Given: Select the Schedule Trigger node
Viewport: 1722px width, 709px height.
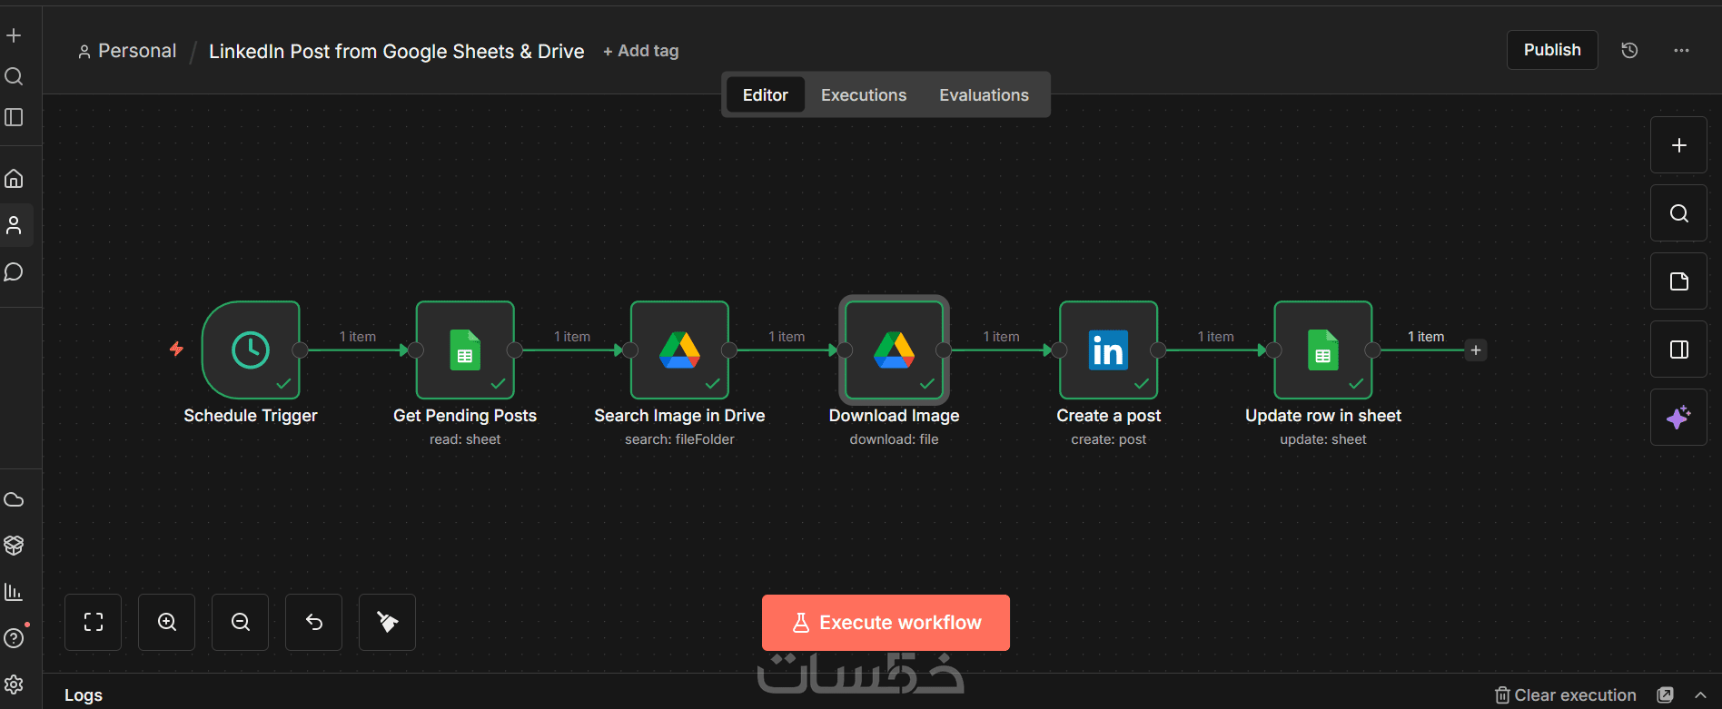Looking at the screenshot, I should (x=251, y=350).
